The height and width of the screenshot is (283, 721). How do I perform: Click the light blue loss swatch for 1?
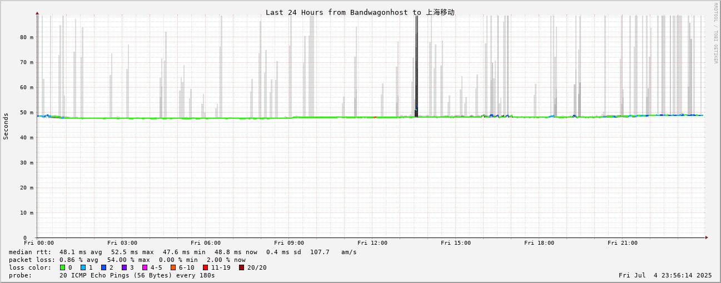pyautogui.click(x=83, y=267)
